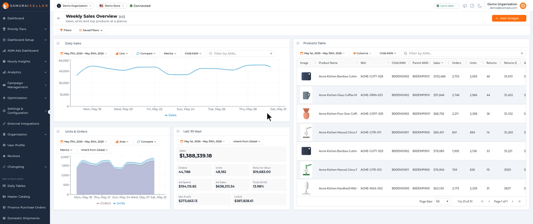Go to previous page in Products Table pagination

pos(489,201)
